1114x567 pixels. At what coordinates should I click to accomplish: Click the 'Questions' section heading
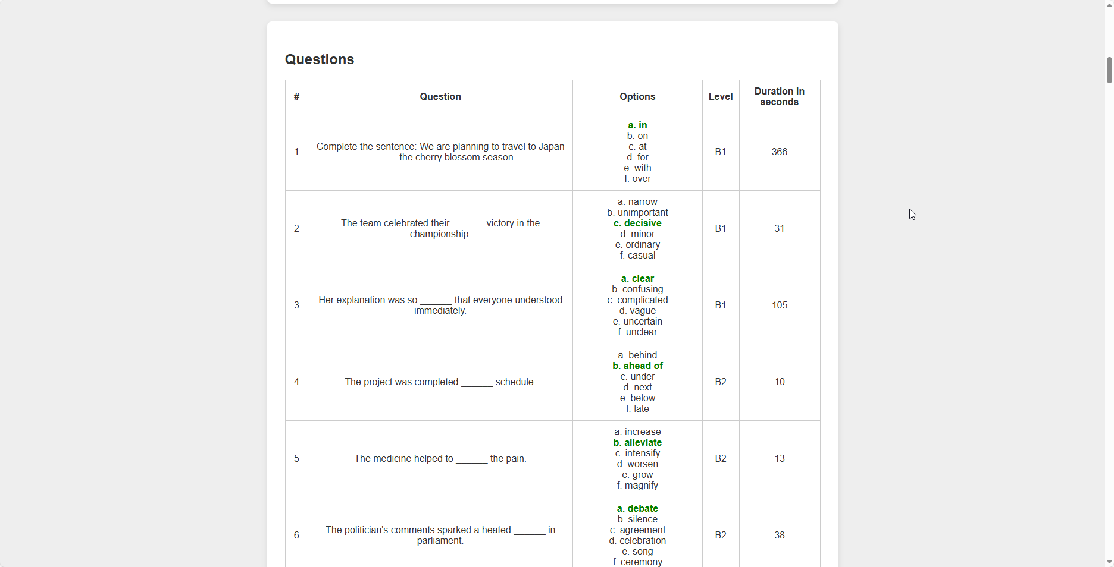320,59
